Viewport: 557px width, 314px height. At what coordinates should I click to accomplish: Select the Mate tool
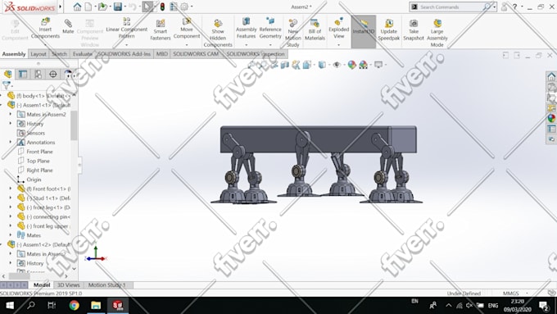point(68,27)
